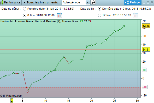Select Première date radio button
The width and height of the screenshot is (154, 103).
pyautogui.click(x=25, y=9)
